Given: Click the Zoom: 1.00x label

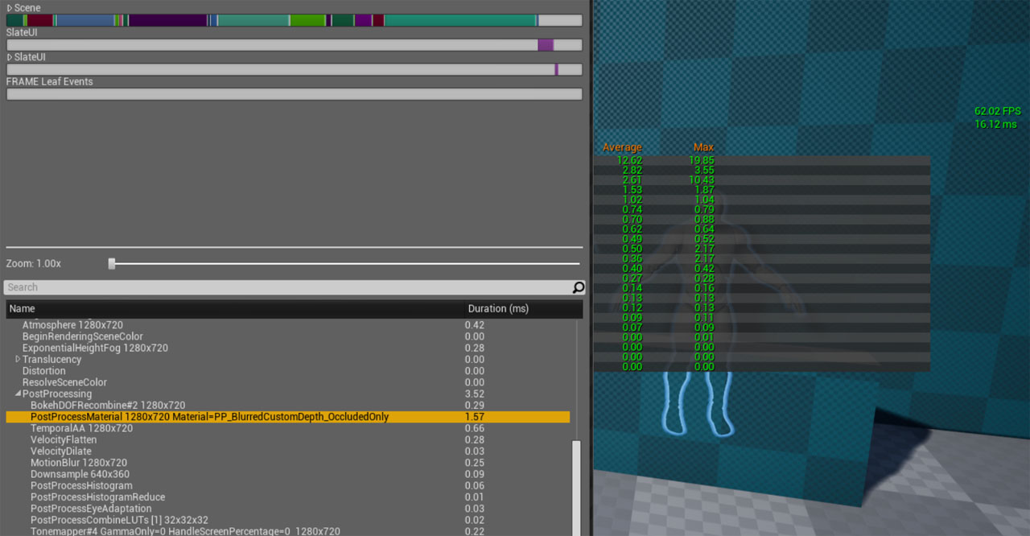Looking at the screenshot, I should pyautogui.click(x=34, y=264).
